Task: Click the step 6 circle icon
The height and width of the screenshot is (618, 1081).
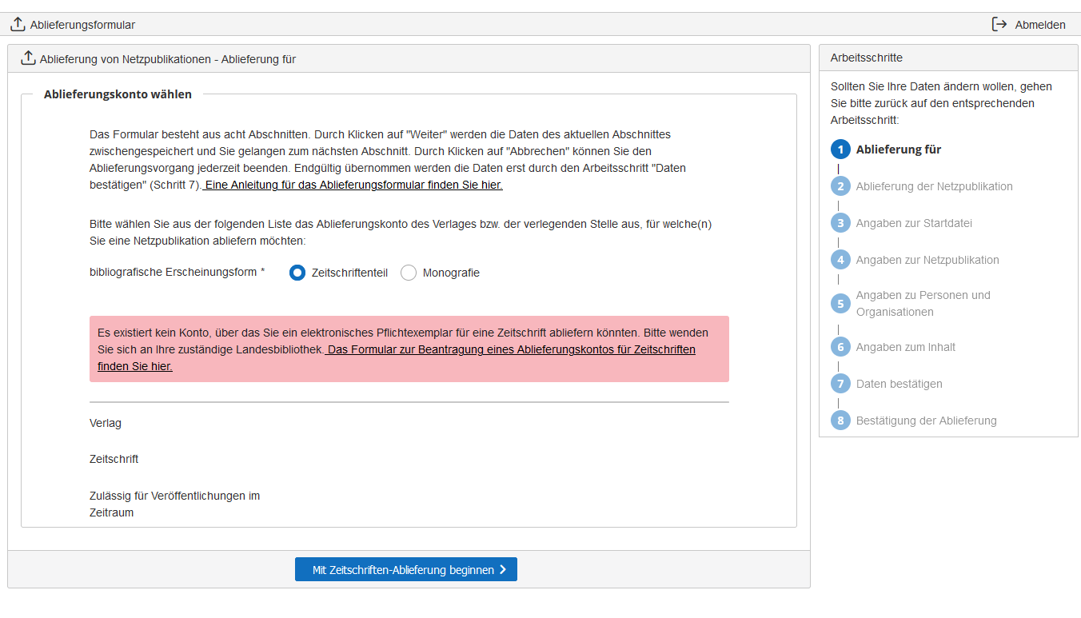Action: 840,347
